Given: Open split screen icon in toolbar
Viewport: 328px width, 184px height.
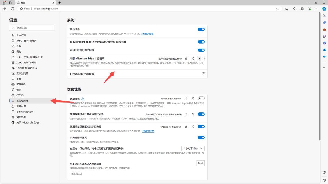Looking at the screenshot, I should click(287, 9).
